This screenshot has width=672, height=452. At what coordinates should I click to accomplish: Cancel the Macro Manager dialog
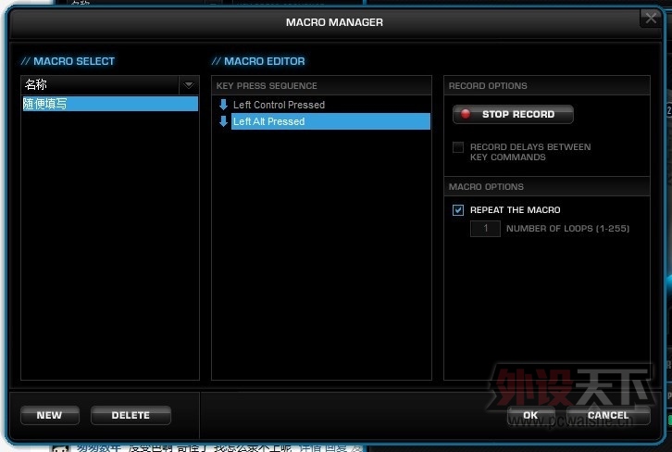[x=608, y=415]
